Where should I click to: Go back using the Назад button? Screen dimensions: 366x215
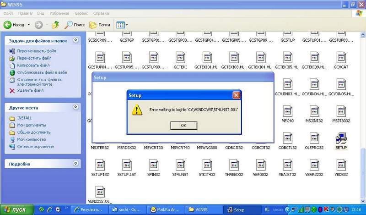[x=14, y=25]
